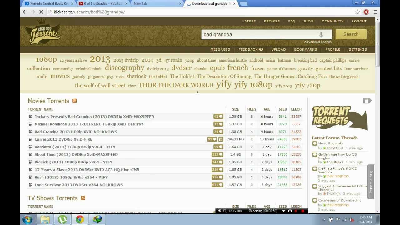Stop page loading with the X button
Screen dimensions: 400x225
coord(41,12)
